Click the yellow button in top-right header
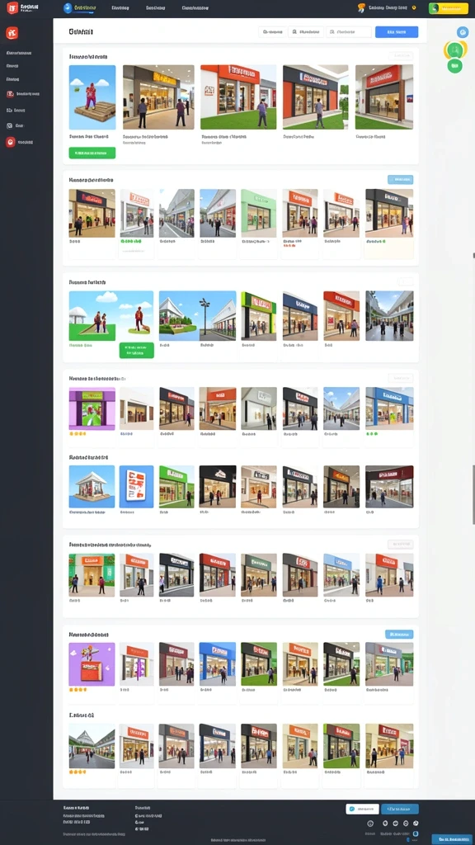The width and height of the screenshot is (475, 845). [x=448, y=8]
